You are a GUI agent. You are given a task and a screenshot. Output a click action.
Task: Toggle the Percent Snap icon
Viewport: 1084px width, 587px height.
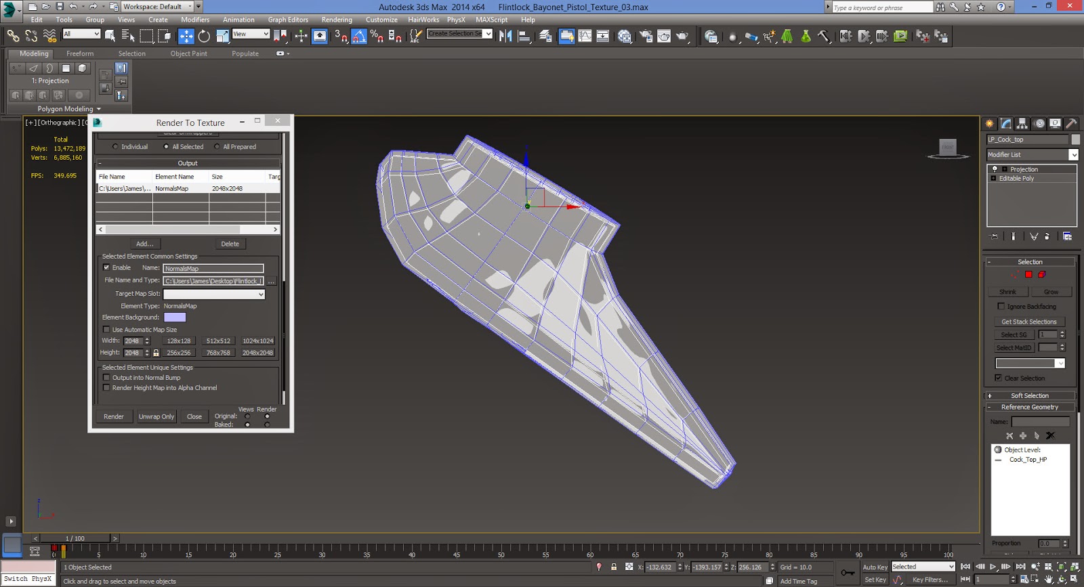tap(377, 36)
